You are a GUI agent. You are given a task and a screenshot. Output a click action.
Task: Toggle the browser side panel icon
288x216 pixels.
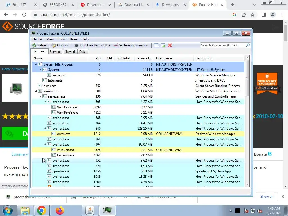[x=264, y=15]
